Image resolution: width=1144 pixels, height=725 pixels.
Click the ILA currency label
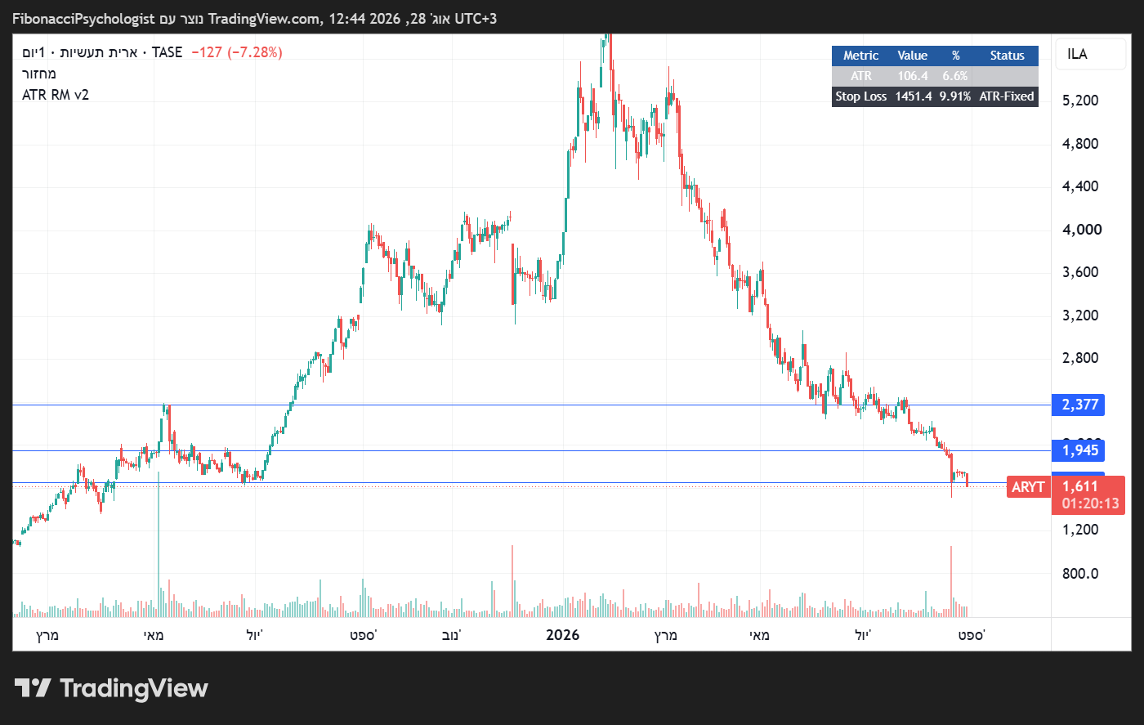(1077, 54)
